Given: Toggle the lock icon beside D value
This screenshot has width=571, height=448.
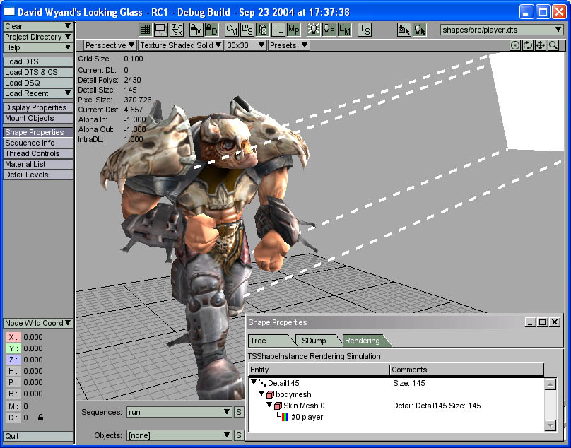Looking at the screenshot, I should tap(40, 418).
